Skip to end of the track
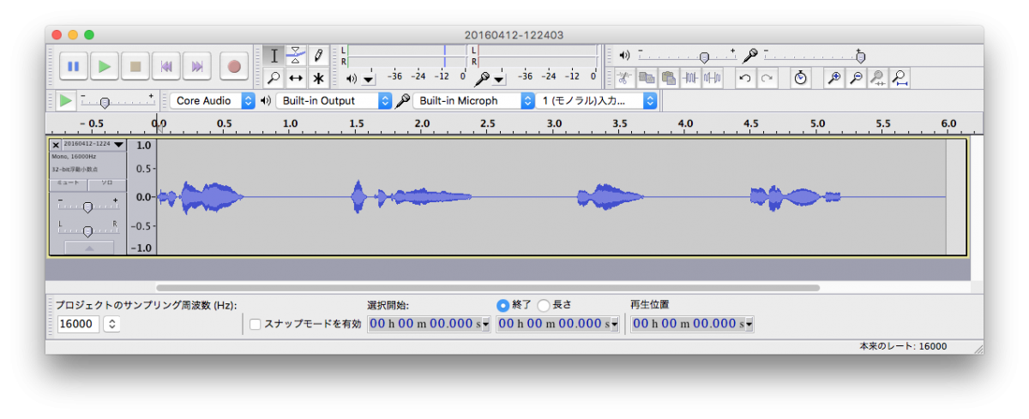 click(198, 66)
